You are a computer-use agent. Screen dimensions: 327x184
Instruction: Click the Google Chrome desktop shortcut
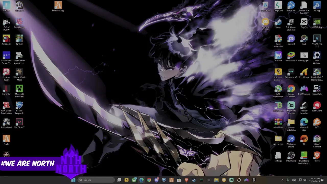click(291, 91)
